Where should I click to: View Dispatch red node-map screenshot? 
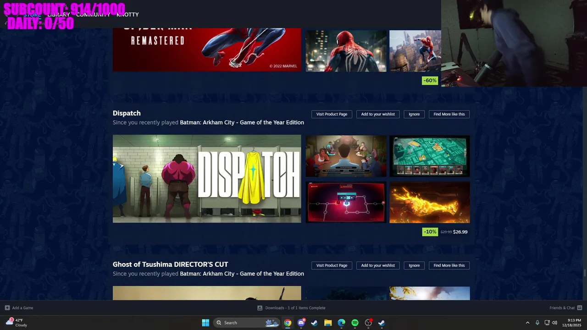pyautogui.click(x=346, y=202)
